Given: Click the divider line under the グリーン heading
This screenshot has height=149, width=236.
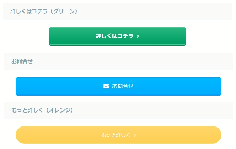Looking at the screenshot, I should point(117,20).
